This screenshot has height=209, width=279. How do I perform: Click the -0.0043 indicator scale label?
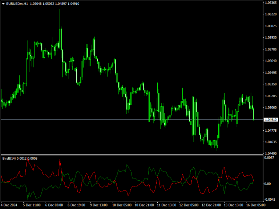click(x=270, y=200)
